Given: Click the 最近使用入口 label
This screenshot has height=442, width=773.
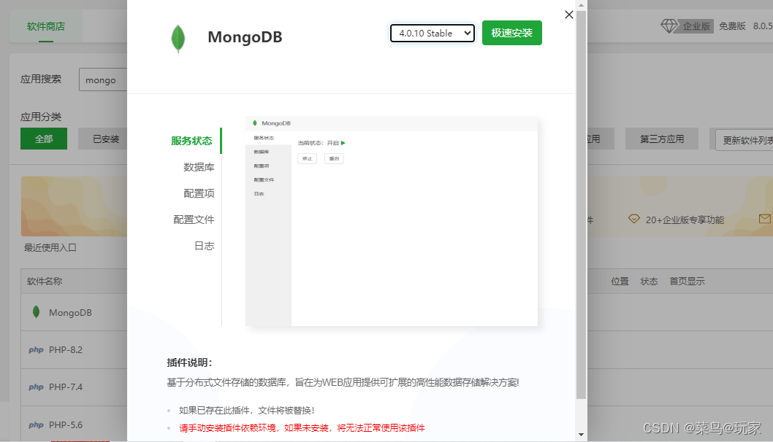Looking at the screenshot, I should click(50, 247).
